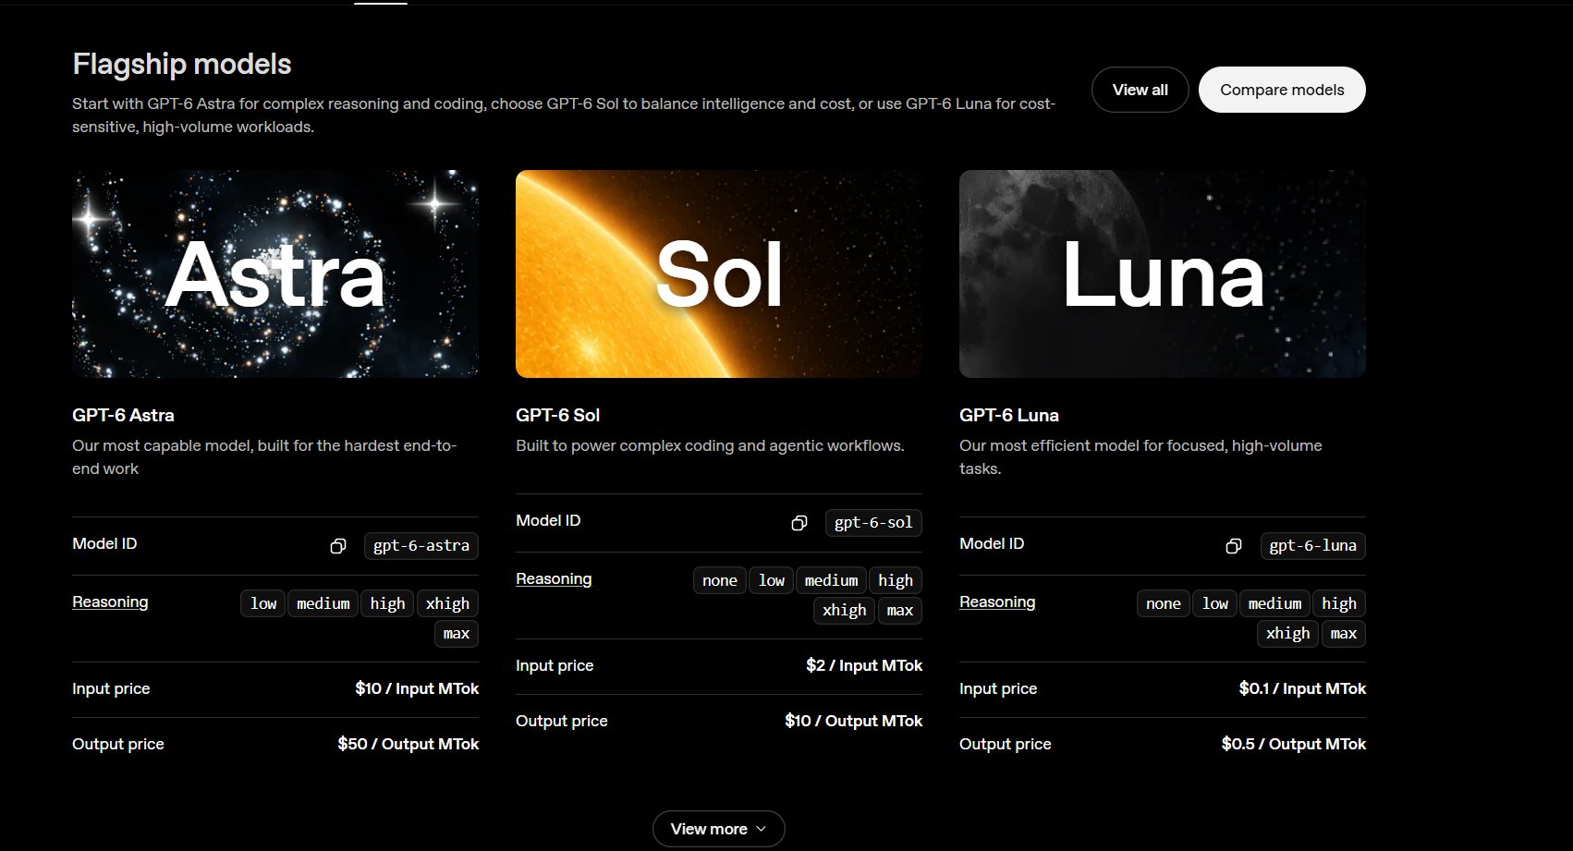The image size is (1573, 851).
Task: Copy the gpt-6-luna model ID
Action: [1234, 546]
